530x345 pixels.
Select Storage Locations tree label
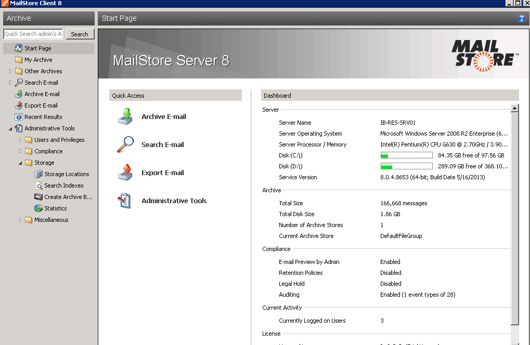(67, 174)
